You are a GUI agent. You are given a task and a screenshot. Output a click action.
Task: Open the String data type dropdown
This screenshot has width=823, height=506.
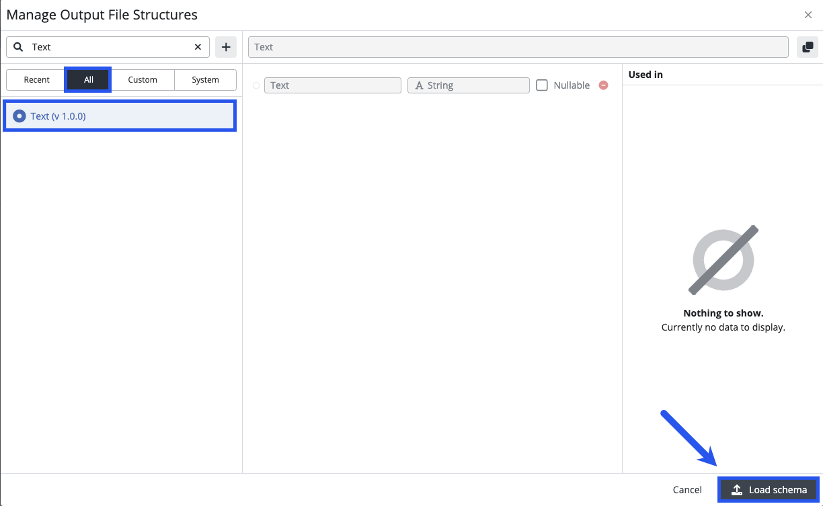tap(469, 85)
